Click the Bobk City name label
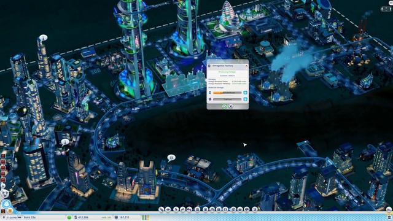This screenshot has width=393, height=221. pyautogui.click(x=30, y=217)
